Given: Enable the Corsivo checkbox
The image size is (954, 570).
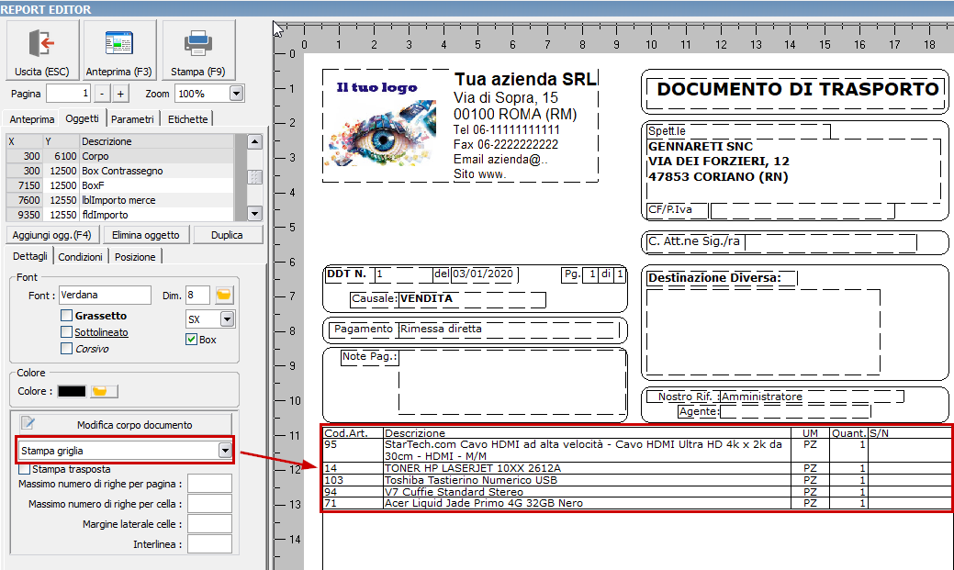Looking at the screenshot, I should [x=67, y=349].
